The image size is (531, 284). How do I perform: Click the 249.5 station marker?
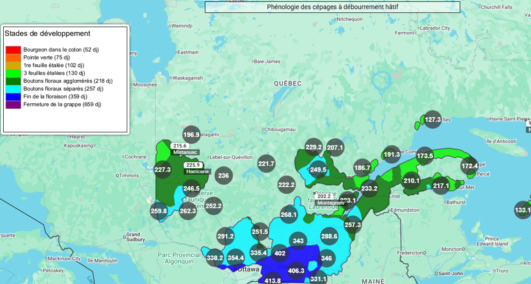(x=318, y=170)
